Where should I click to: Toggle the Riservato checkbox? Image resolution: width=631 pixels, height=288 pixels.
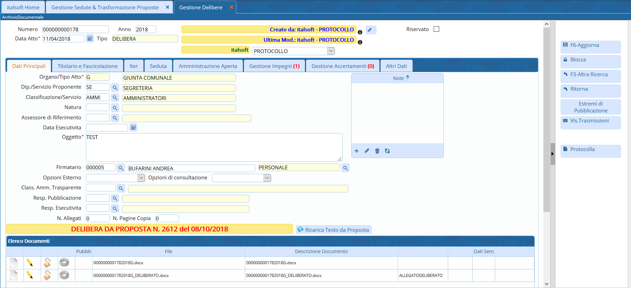pos(436,29)
